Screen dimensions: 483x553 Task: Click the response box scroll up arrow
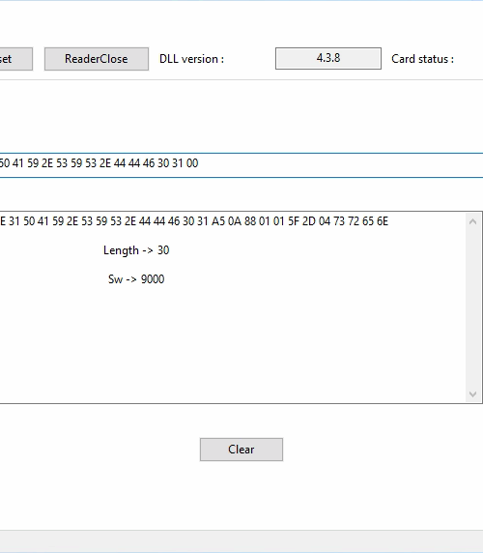click(472, 221)
